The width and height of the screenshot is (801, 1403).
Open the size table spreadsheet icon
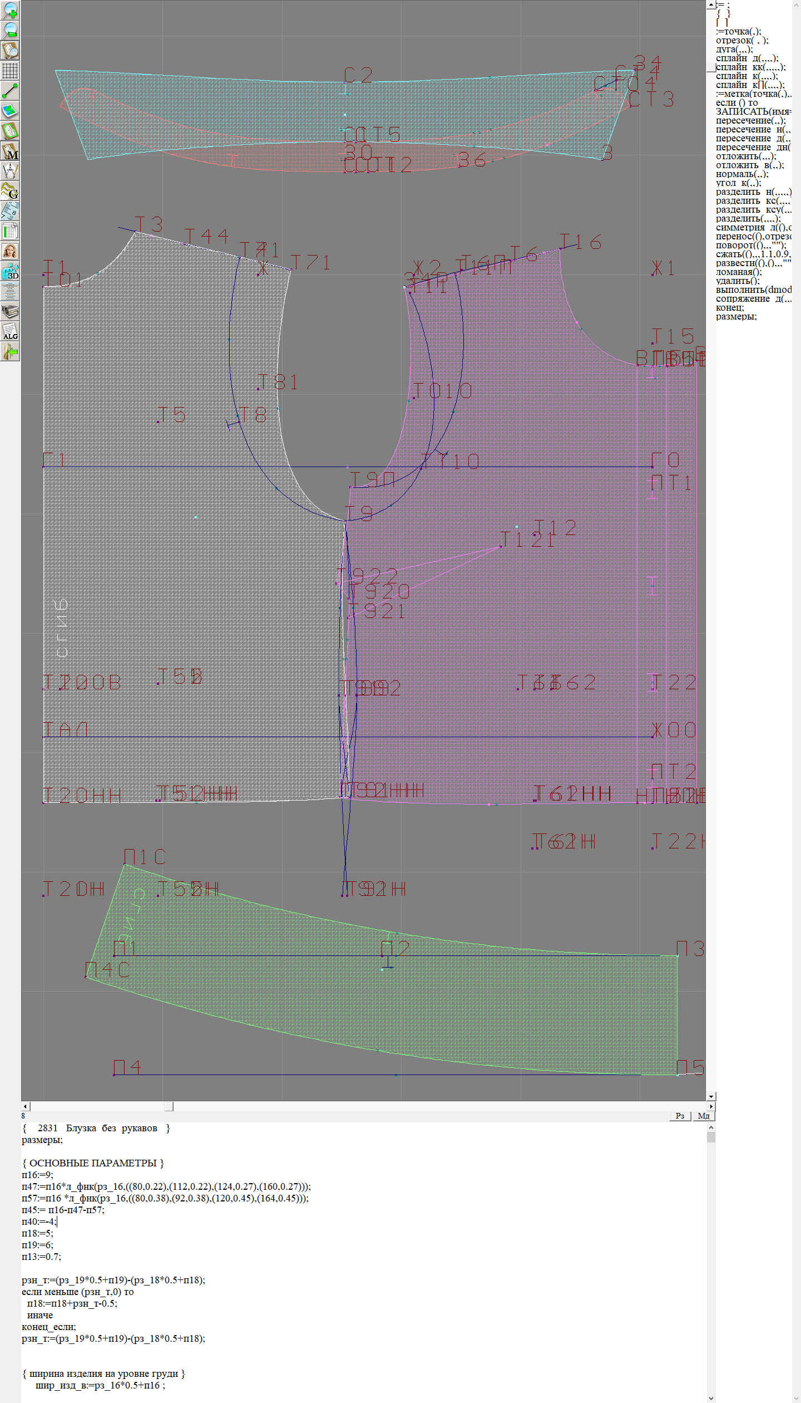(11, 231)
